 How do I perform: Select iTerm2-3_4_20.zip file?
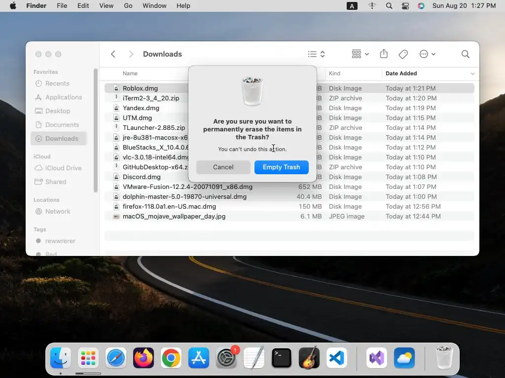(289, 98)
